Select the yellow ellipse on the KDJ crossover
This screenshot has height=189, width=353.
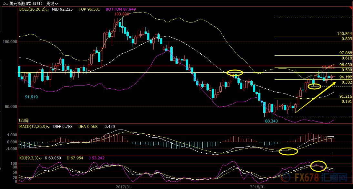point(318,166)
